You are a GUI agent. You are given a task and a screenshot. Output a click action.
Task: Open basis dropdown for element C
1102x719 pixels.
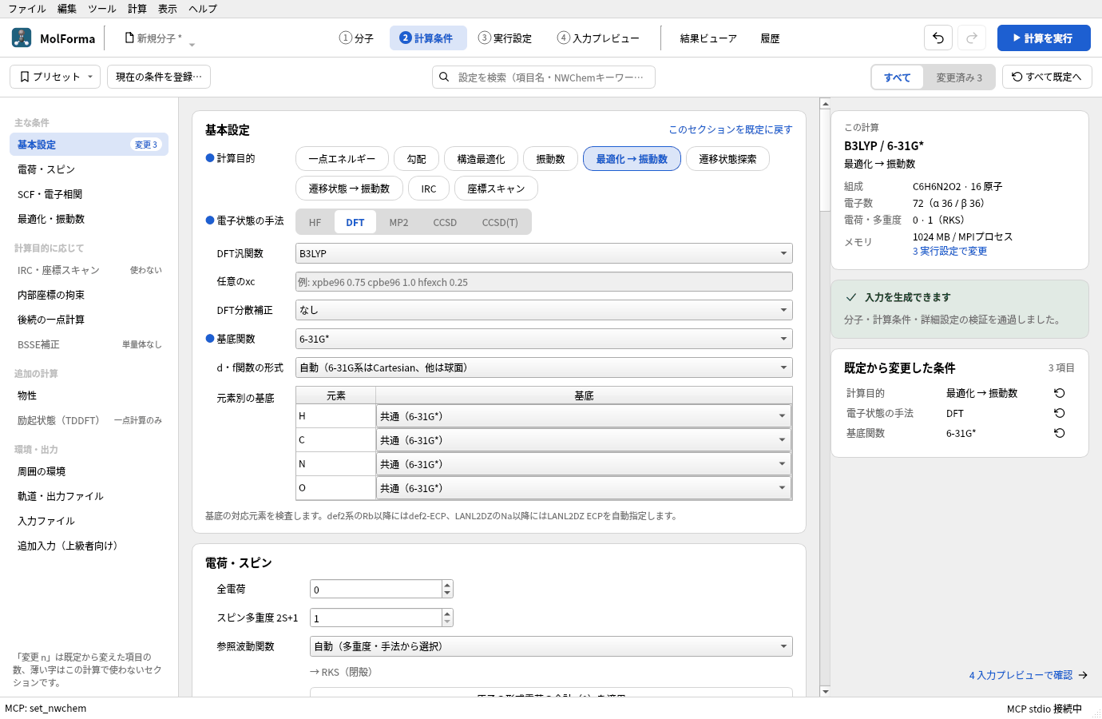click(x=584, y=440)
